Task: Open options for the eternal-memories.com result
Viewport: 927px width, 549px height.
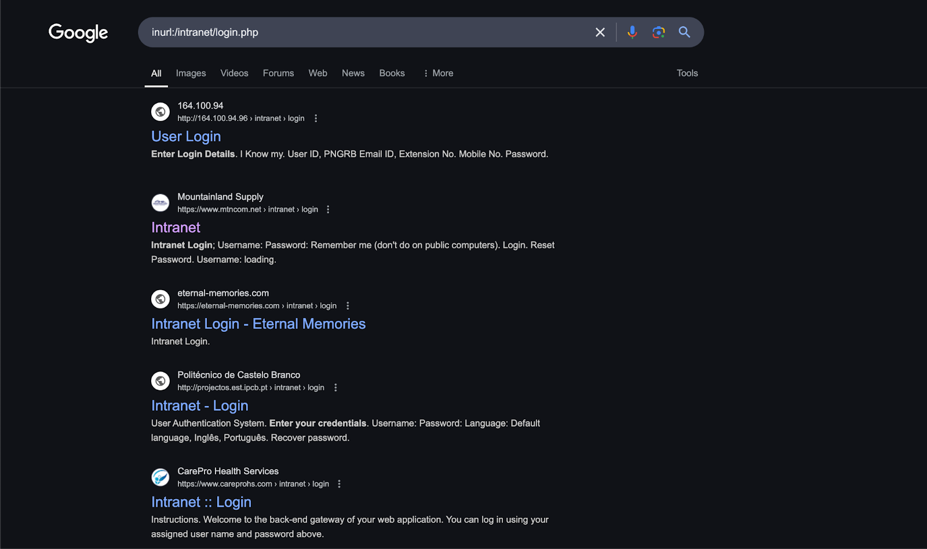Action: pyautogui.click(x=348, y=306)
